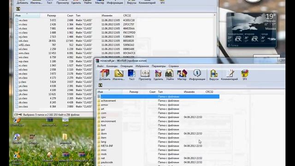Open Операции menu in minecraft.jar window
Image resolution: width=295 pixels, height=166 pixels.
(x=127, y=66)
